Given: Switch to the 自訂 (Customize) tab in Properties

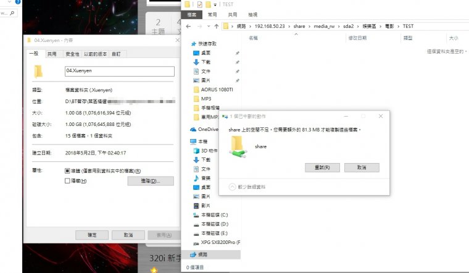Looking at the screenshot, I should (x=116, y=54).
